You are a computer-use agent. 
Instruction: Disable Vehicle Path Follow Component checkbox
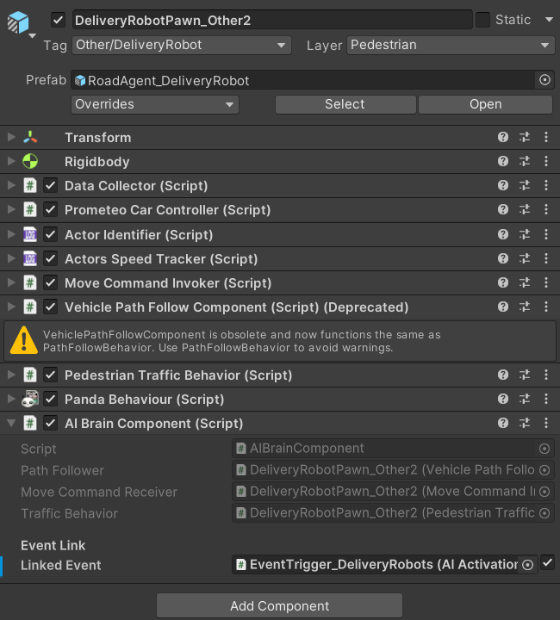pyautogui.click(x=50, y=307)
